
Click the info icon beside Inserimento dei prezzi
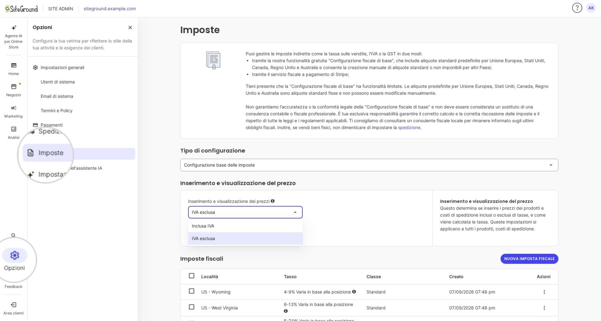(273, 201)
